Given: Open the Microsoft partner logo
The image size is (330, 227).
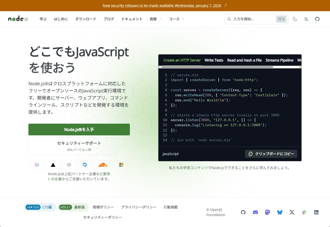Looking at the screenshot, I should coord(121,165).
